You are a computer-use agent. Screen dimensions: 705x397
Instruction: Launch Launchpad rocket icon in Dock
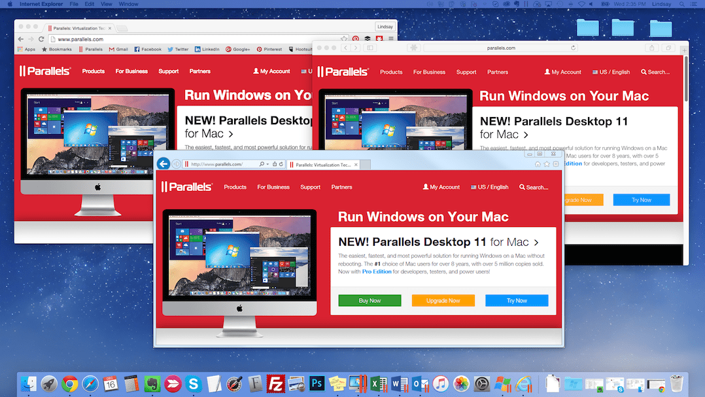(49, 383)
